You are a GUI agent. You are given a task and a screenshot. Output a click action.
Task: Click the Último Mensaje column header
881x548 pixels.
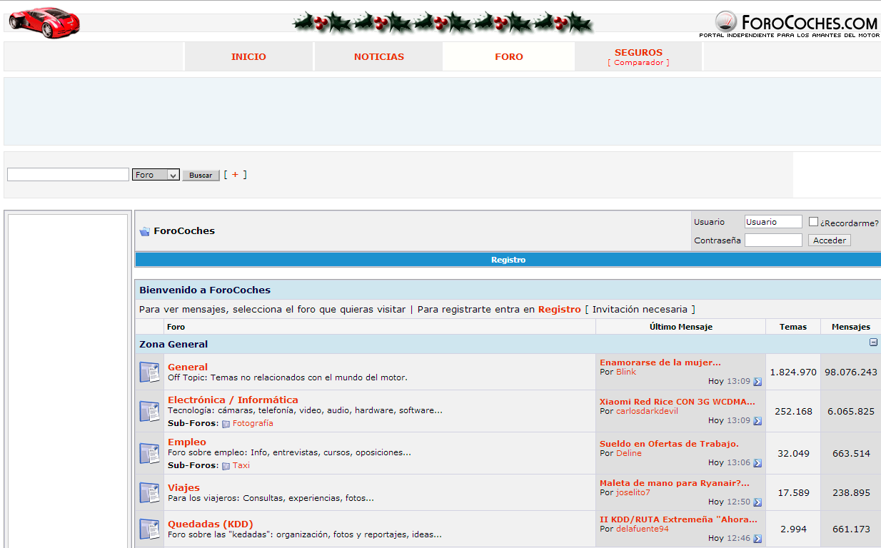tap(681, 327)
